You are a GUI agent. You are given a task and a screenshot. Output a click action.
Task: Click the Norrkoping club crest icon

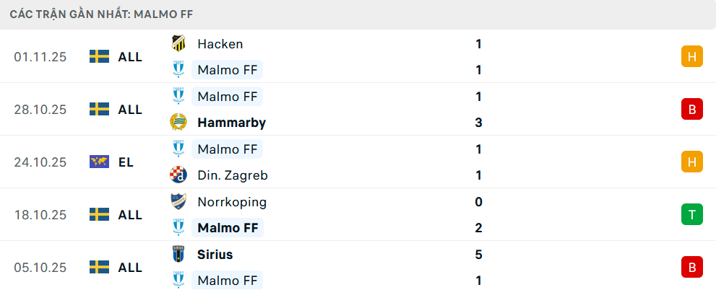click(x=178, y=202)
